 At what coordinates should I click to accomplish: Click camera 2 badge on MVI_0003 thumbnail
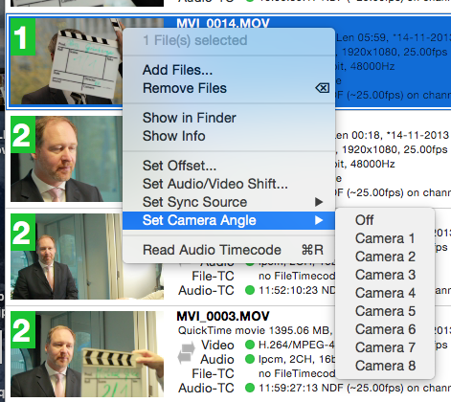point(23,330)
